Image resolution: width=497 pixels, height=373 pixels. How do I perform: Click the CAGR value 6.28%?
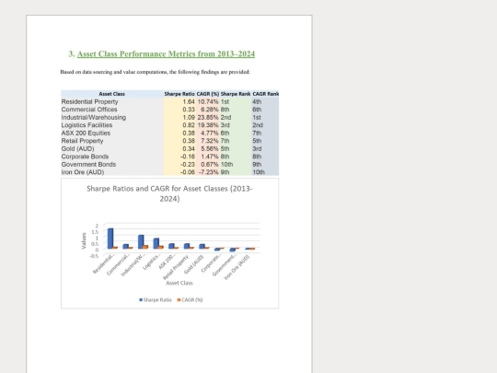point(210,110)
